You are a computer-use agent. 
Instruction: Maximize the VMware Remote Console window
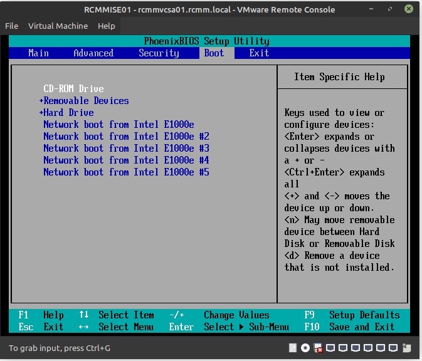click(x=390, y=9)
